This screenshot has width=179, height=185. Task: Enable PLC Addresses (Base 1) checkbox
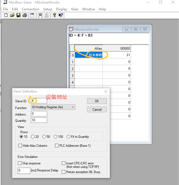(x=57, y=146)
